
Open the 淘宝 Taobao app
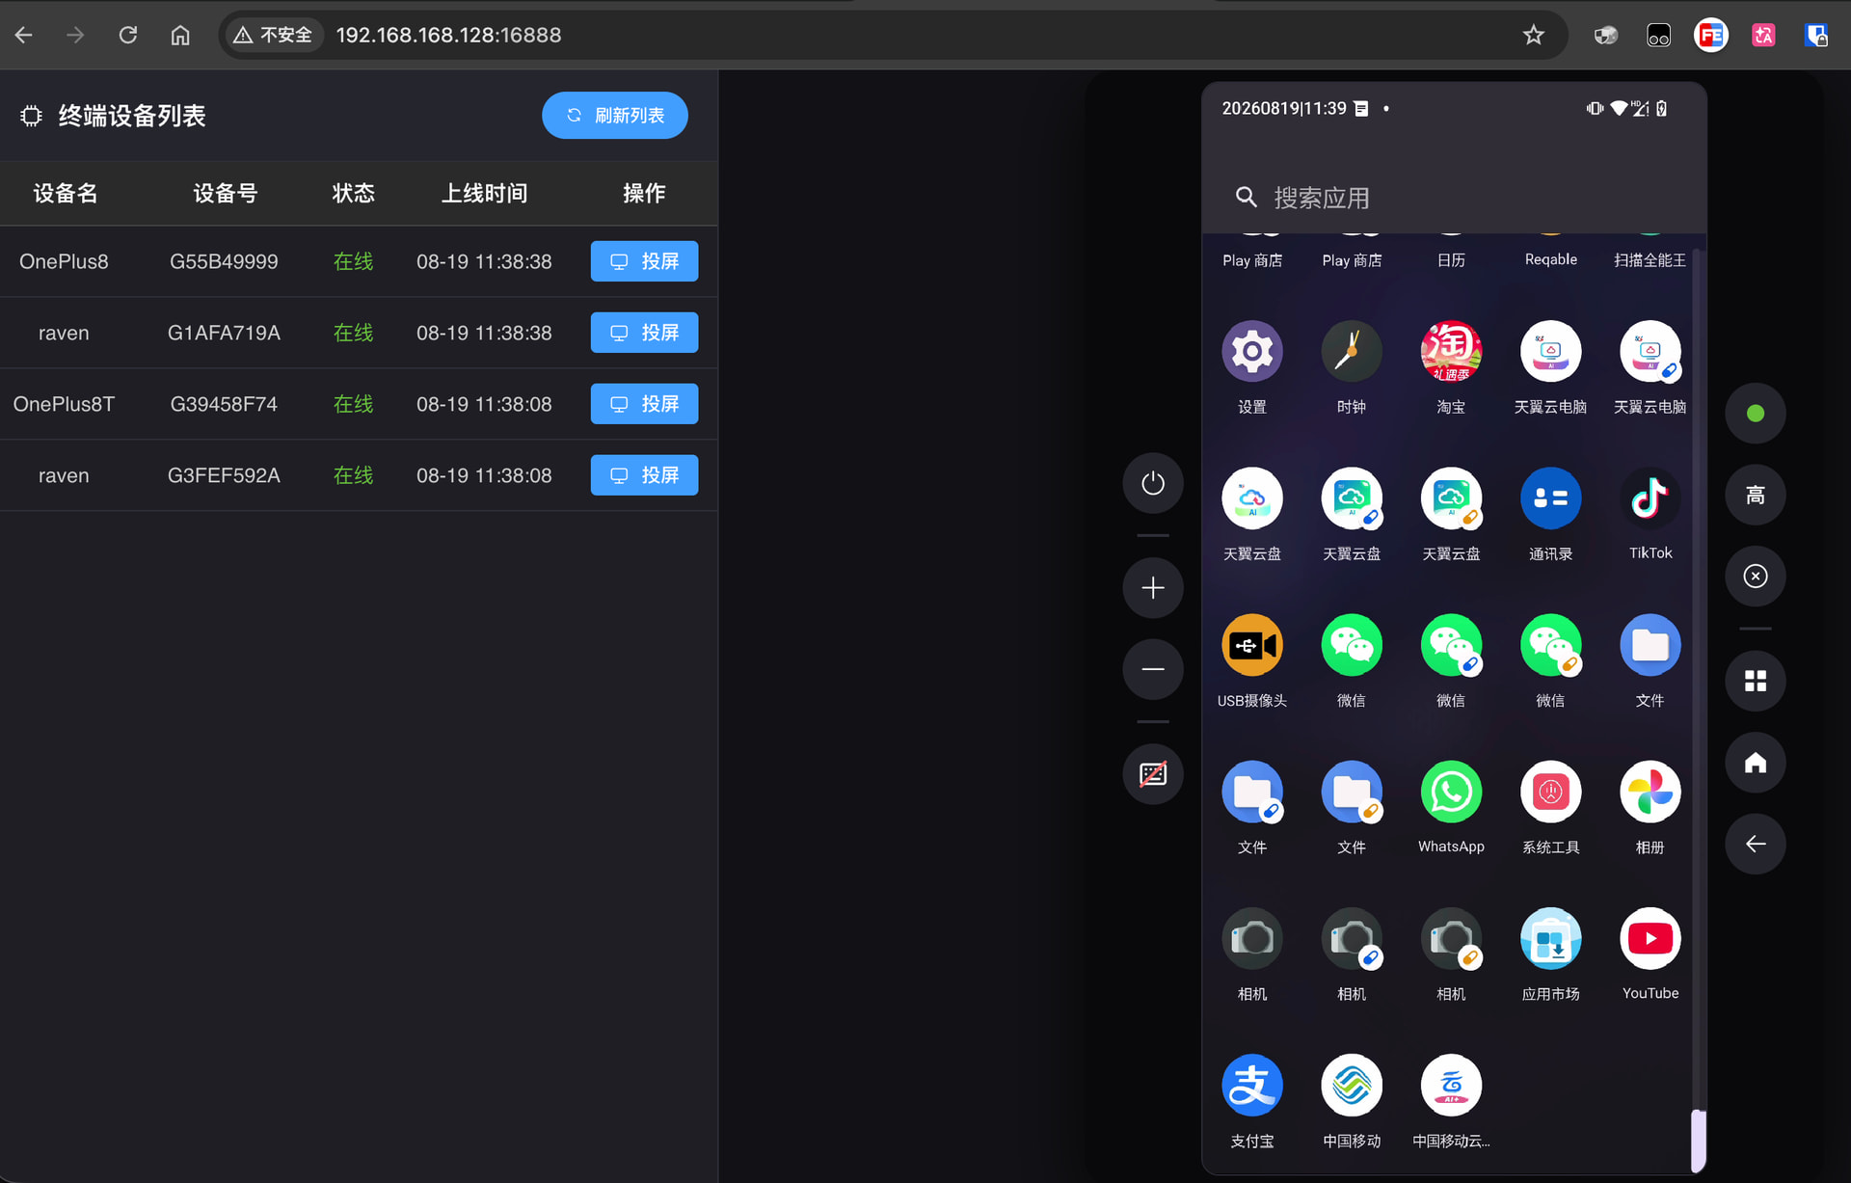(x=1451, y=352)
